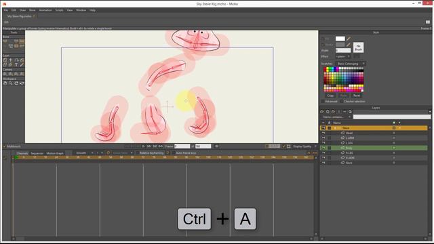Viewport: 434px width, 244px height.
Task: Click the Play animation button
Action: (x=143, y=146)
